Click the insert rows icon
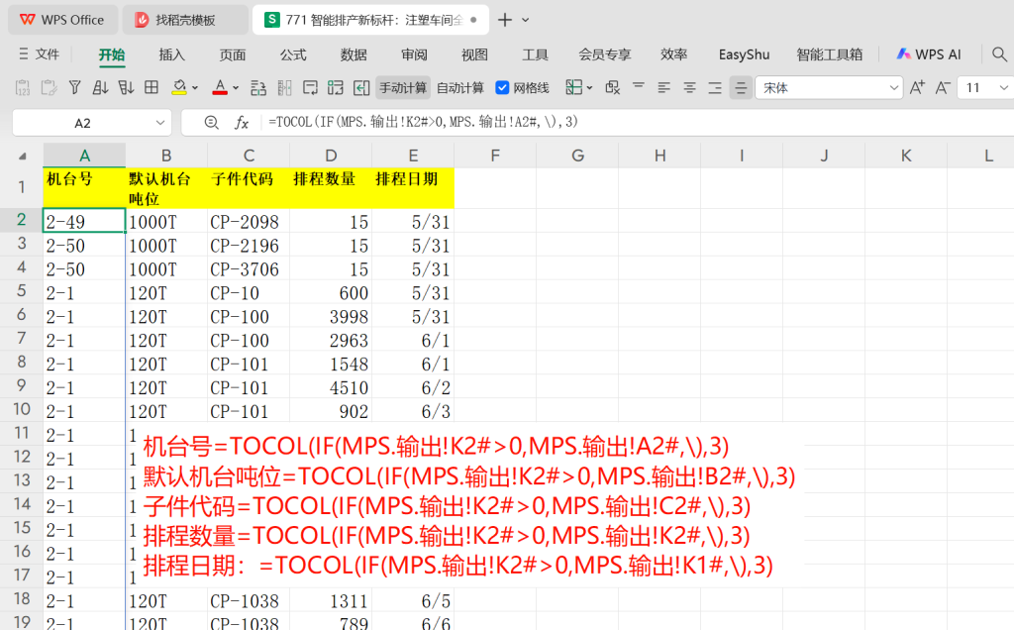Image resolution: width=1014 pixels, height=630 pixels. (x=258, y=88)
